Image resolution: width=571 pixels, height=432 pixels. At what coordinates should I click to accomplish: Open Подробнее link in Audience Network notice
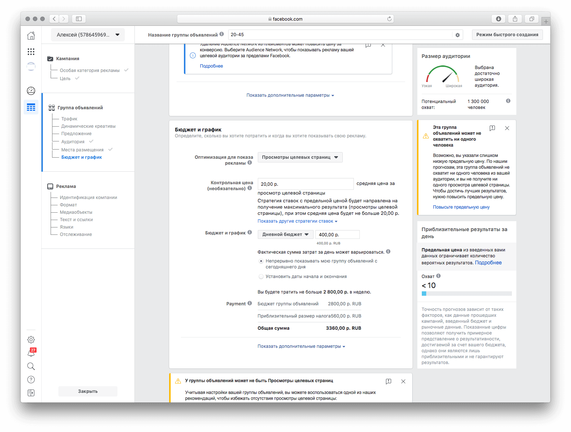(x=211, y=66)
